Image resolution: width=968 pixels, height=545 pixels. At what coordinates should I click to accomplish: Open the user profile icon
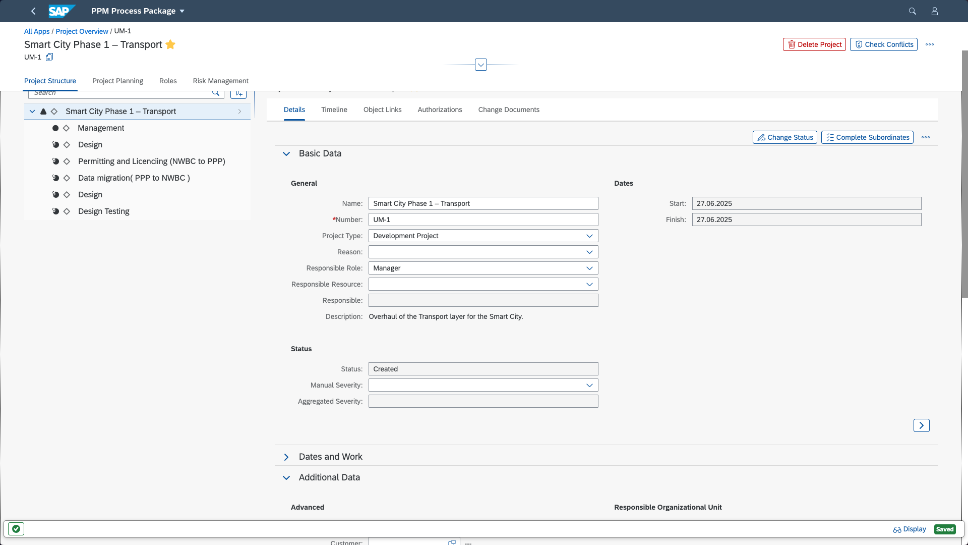(934, 11)
